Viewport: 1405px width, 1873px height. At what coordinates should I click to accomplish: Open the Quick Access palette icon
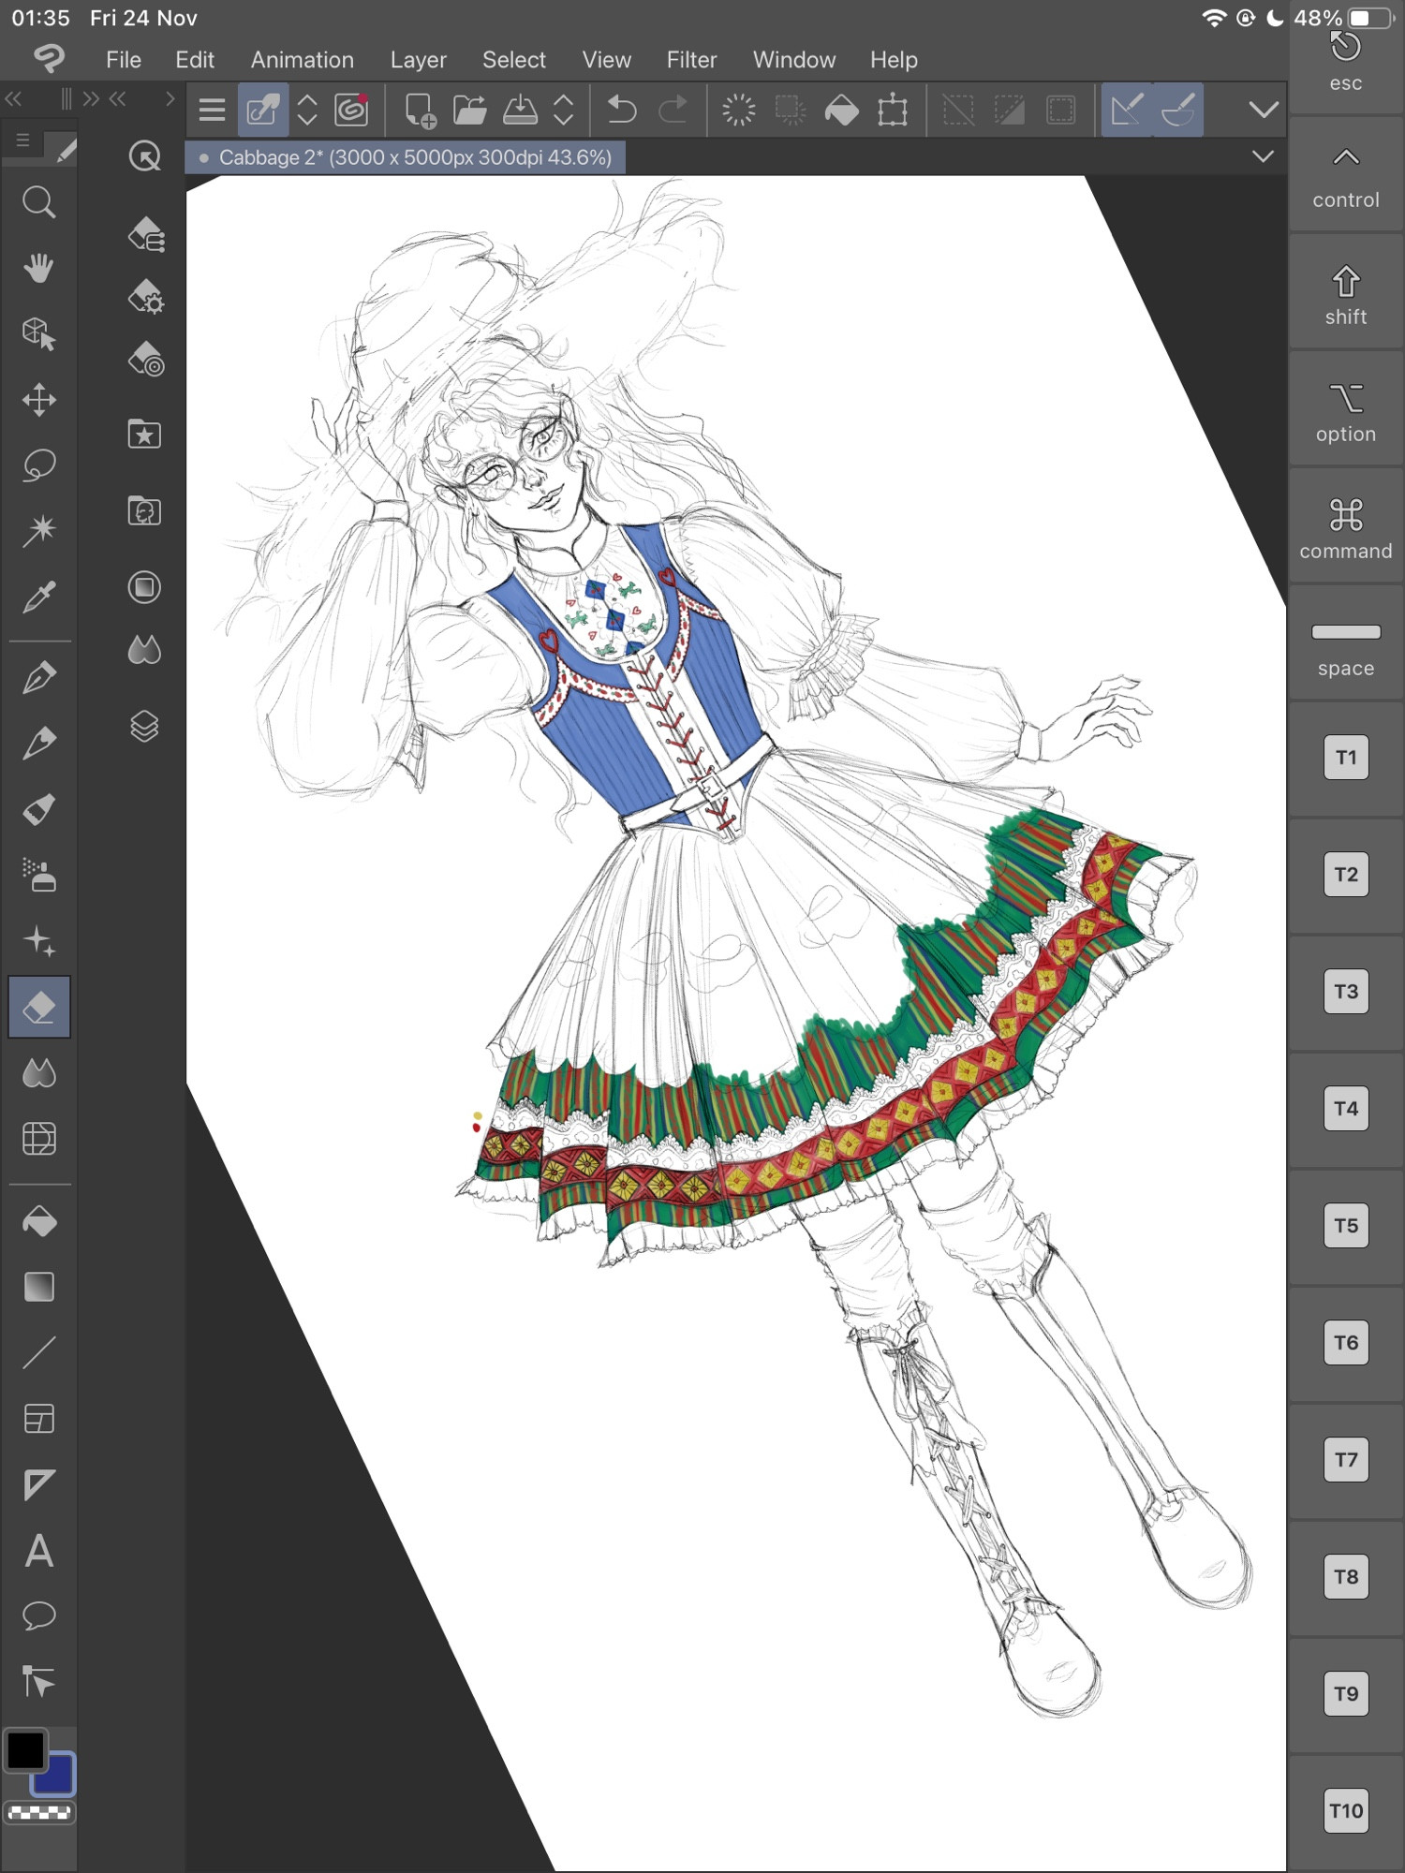point(144,155)
